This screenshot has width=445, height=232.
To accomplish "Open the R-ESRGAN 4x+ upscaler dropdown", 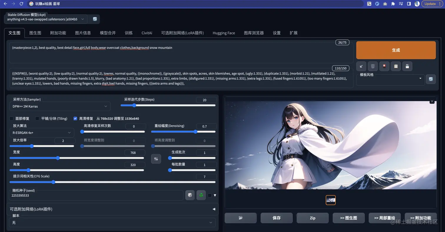I will [41, 133].
